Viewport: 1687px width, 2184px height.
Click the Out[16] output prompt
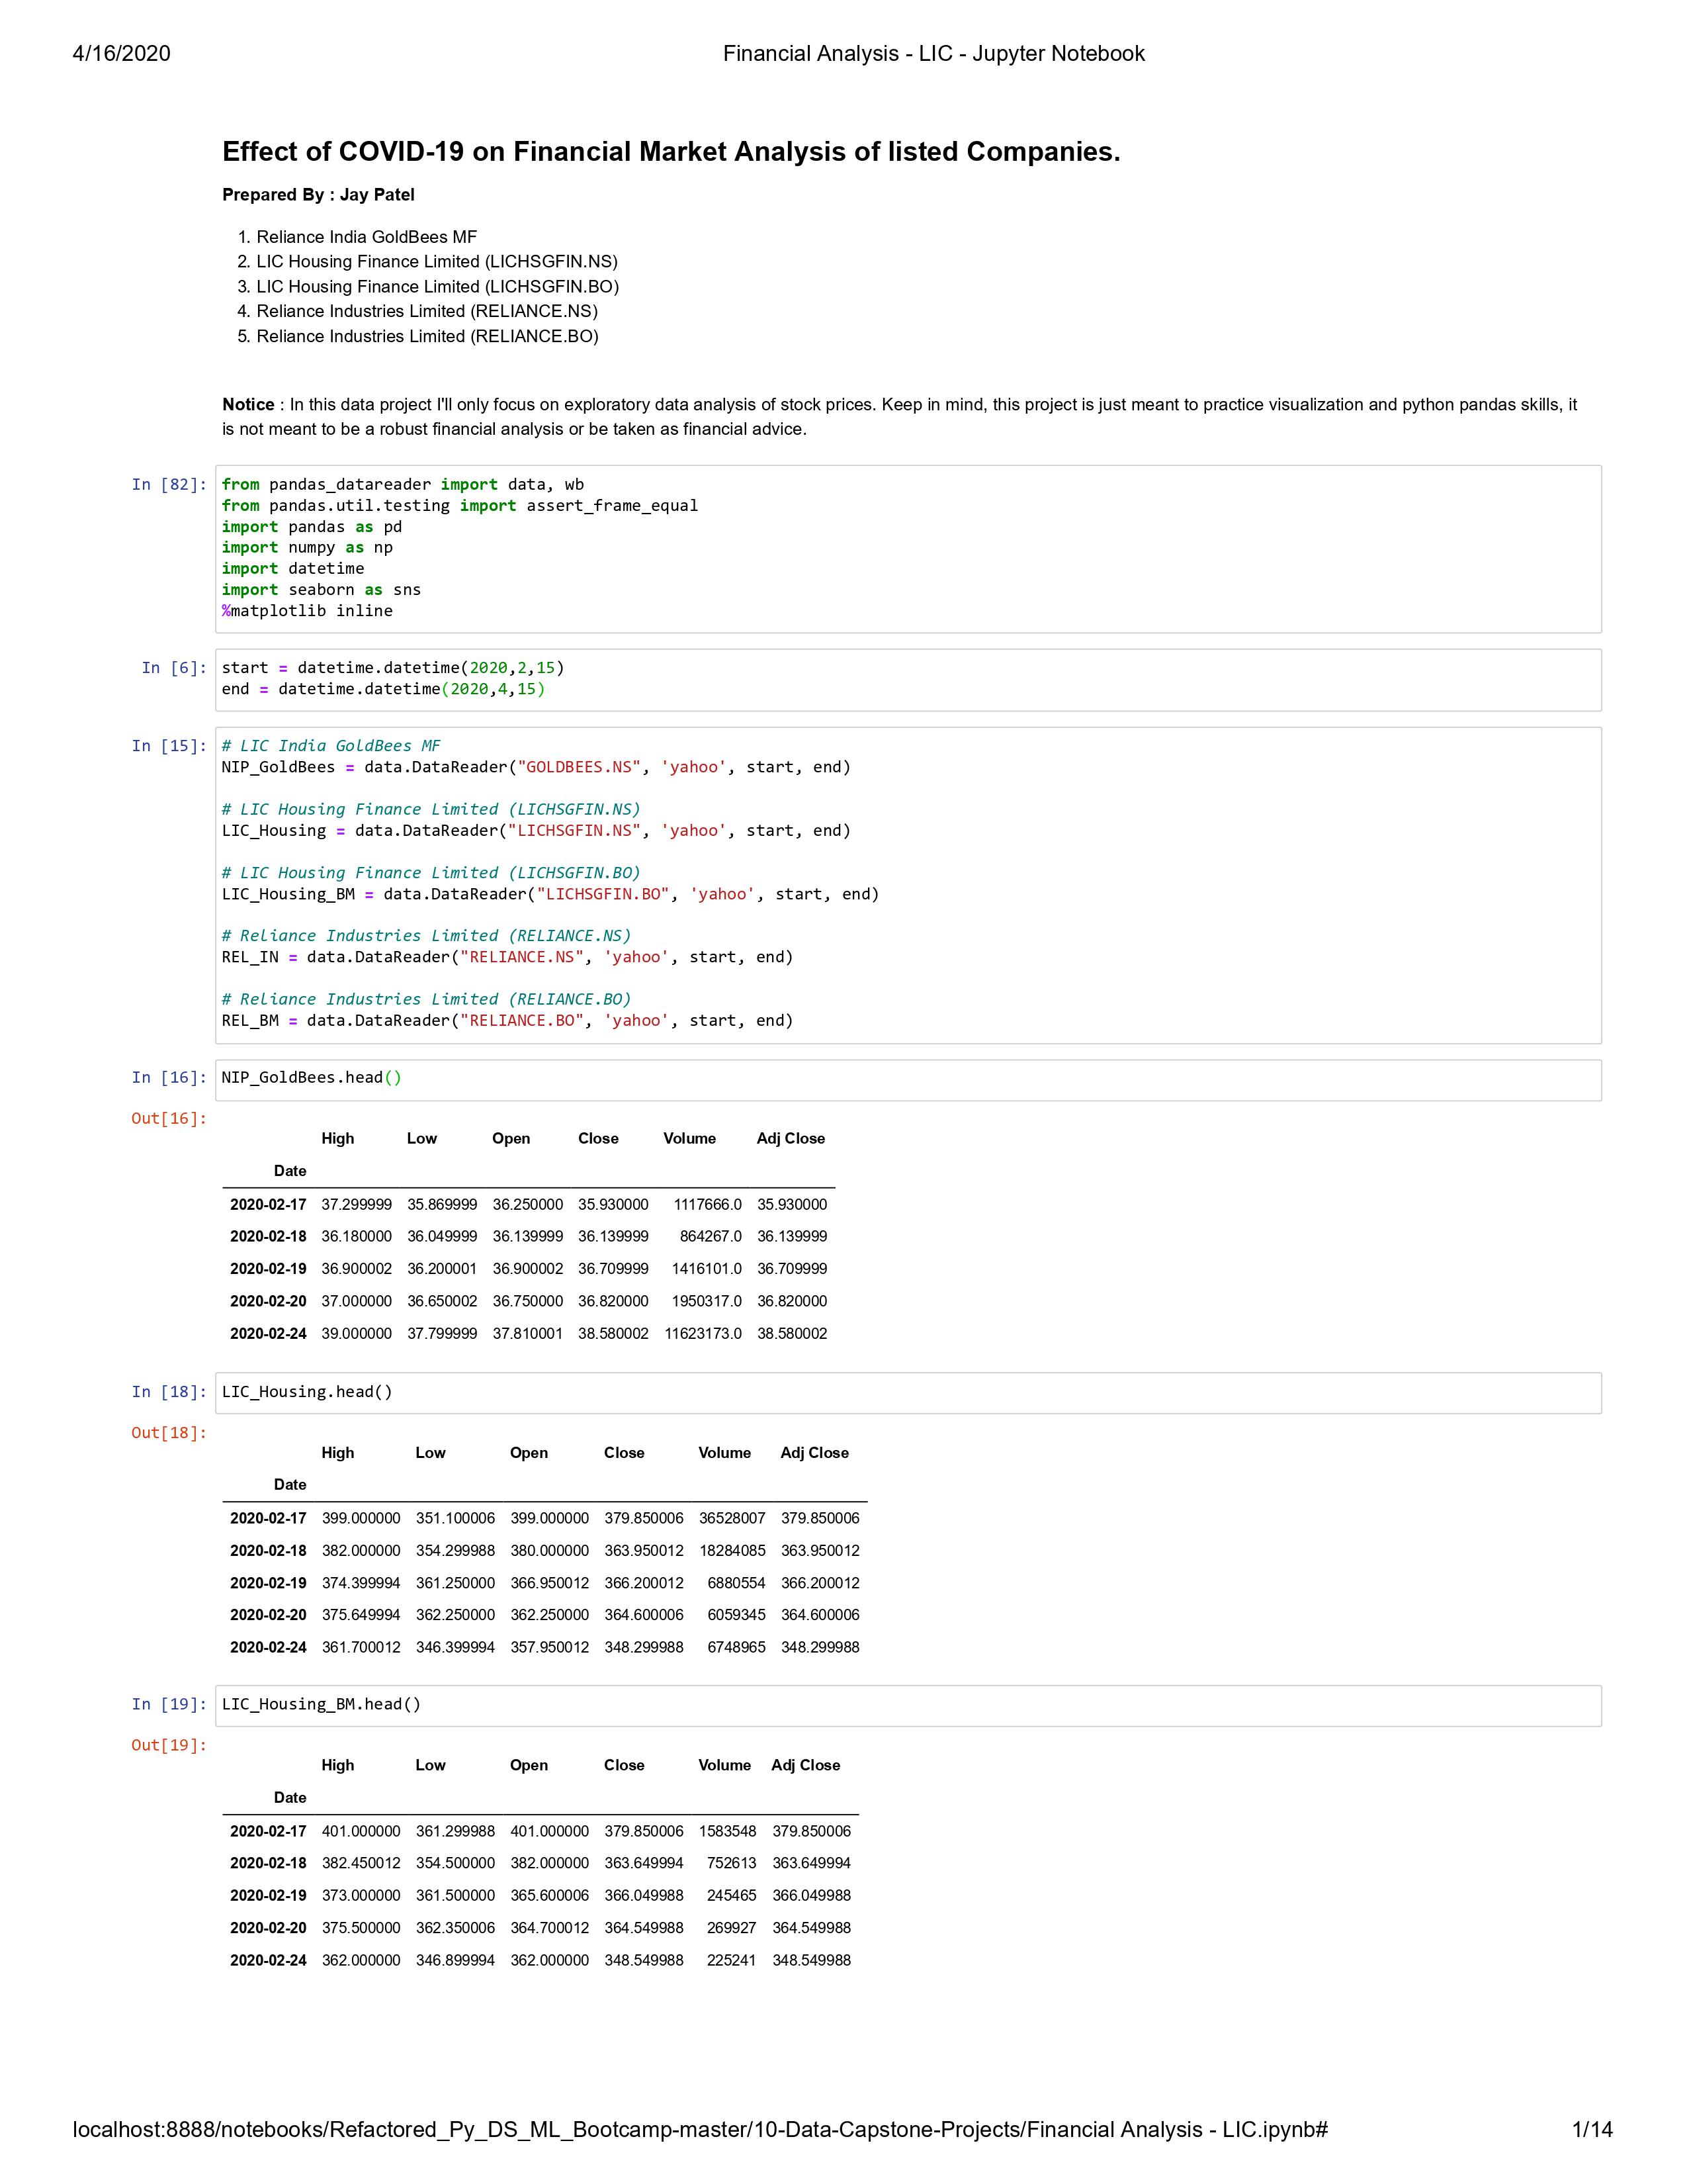point(169,1119)
